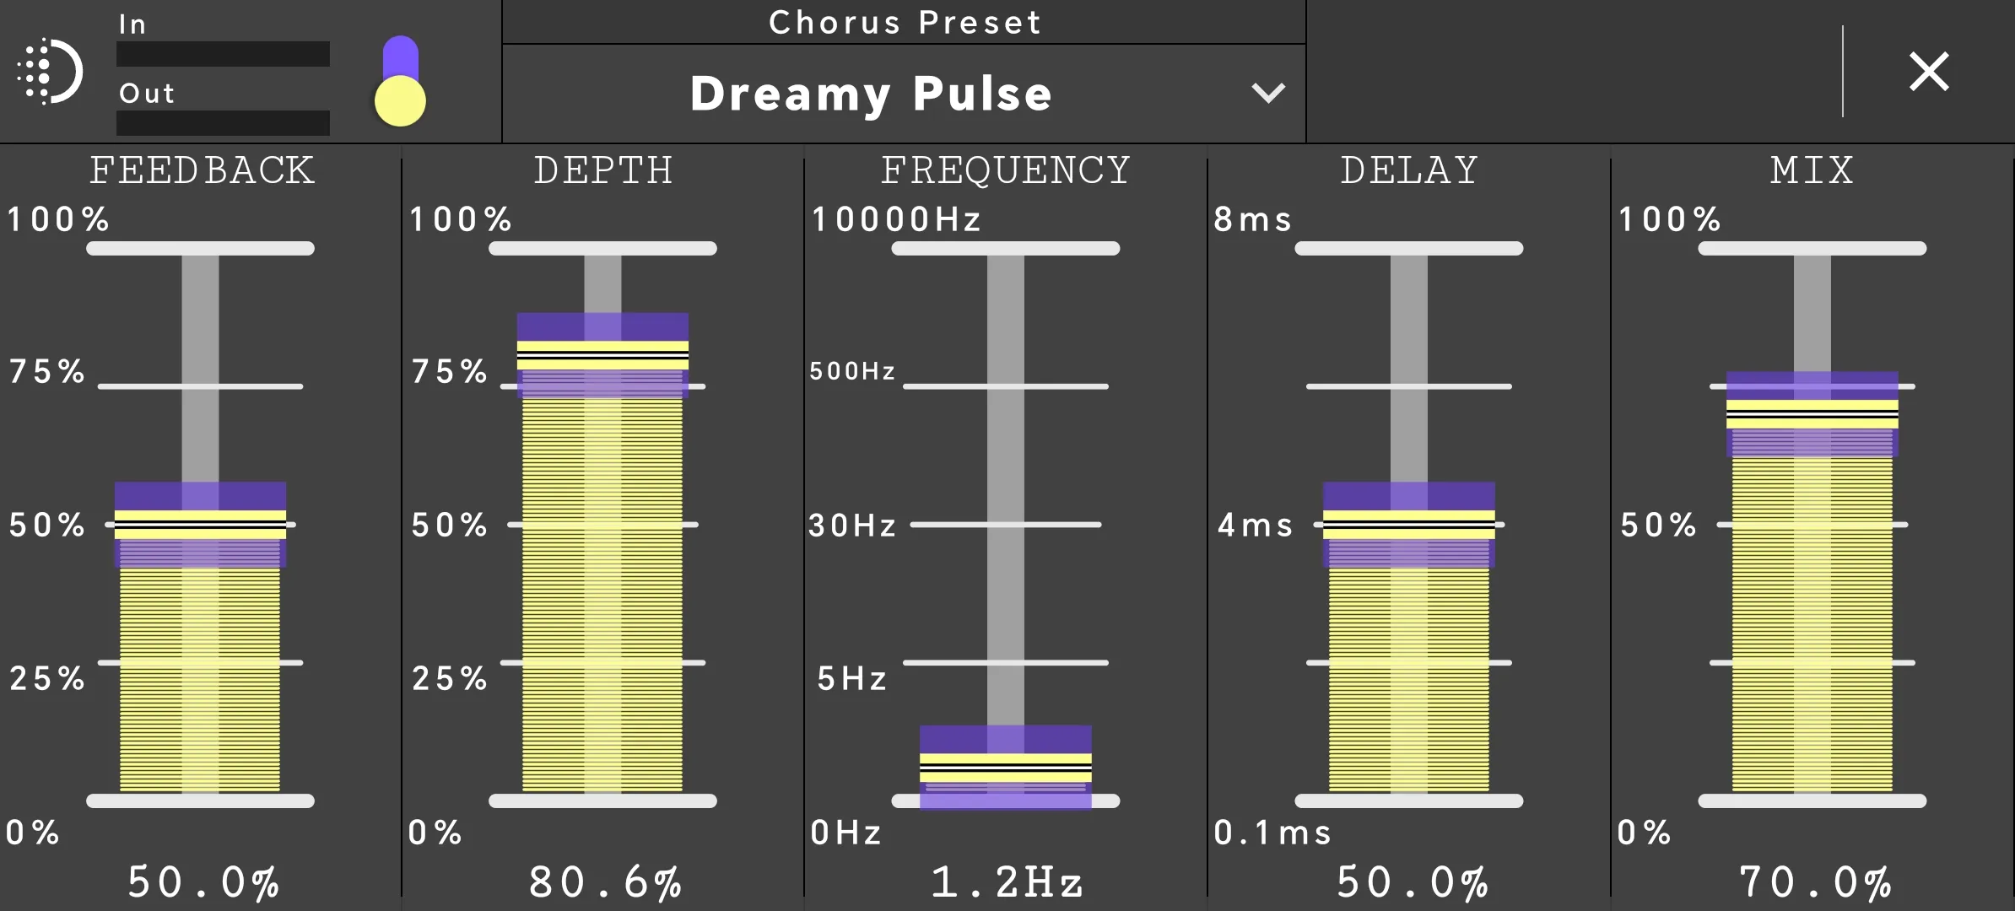Close the chorus panel with the X
Image resolution: width=2015 pixels, height=911 pixels.
tap(1929, 72)
